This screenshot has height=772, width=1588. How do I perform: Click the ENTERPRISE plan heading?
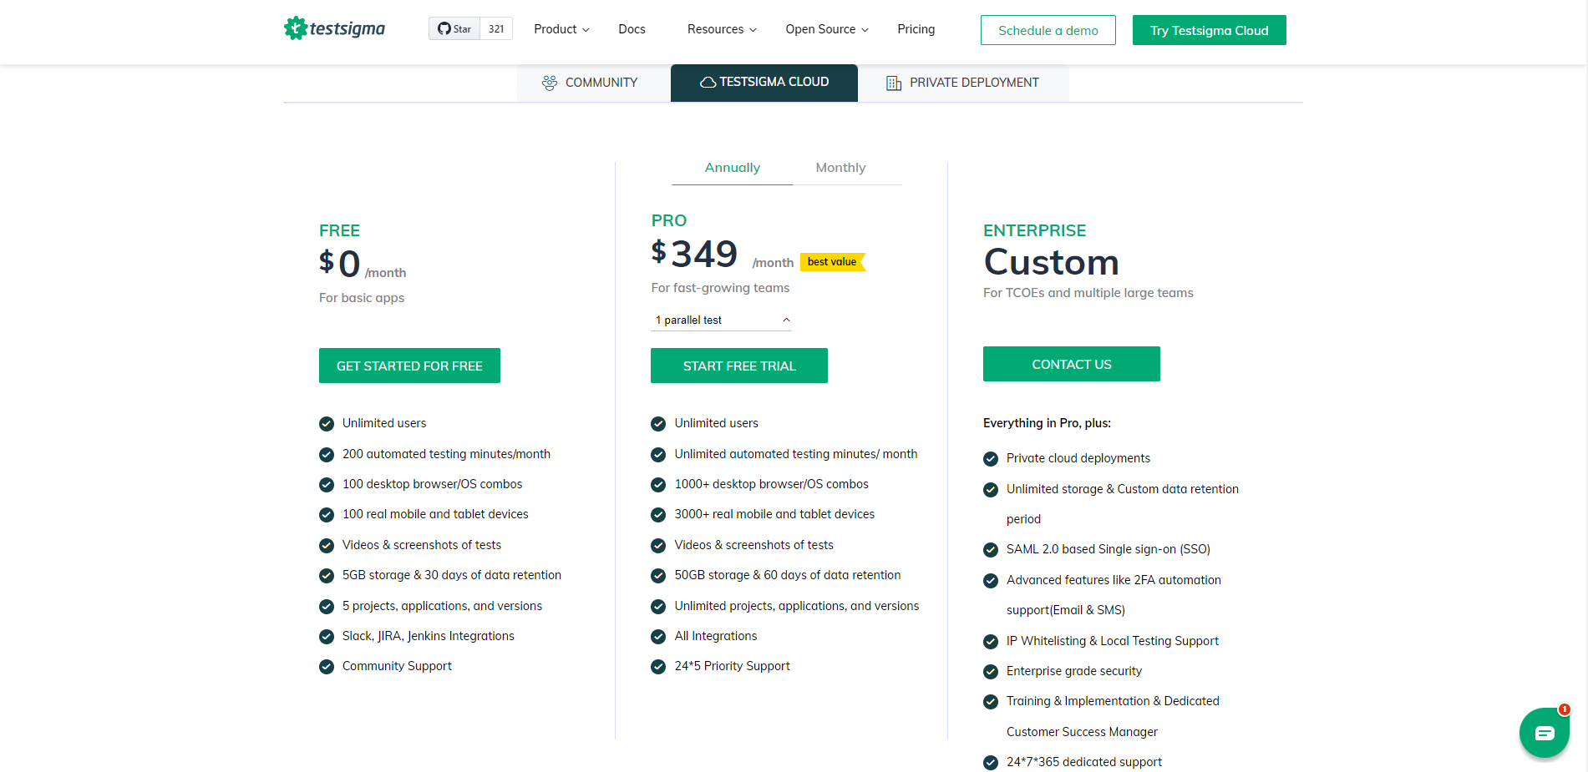click(1034, 230)
